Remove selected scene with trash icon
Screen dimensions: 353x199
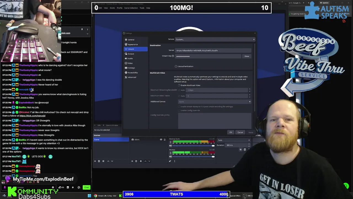99,161
